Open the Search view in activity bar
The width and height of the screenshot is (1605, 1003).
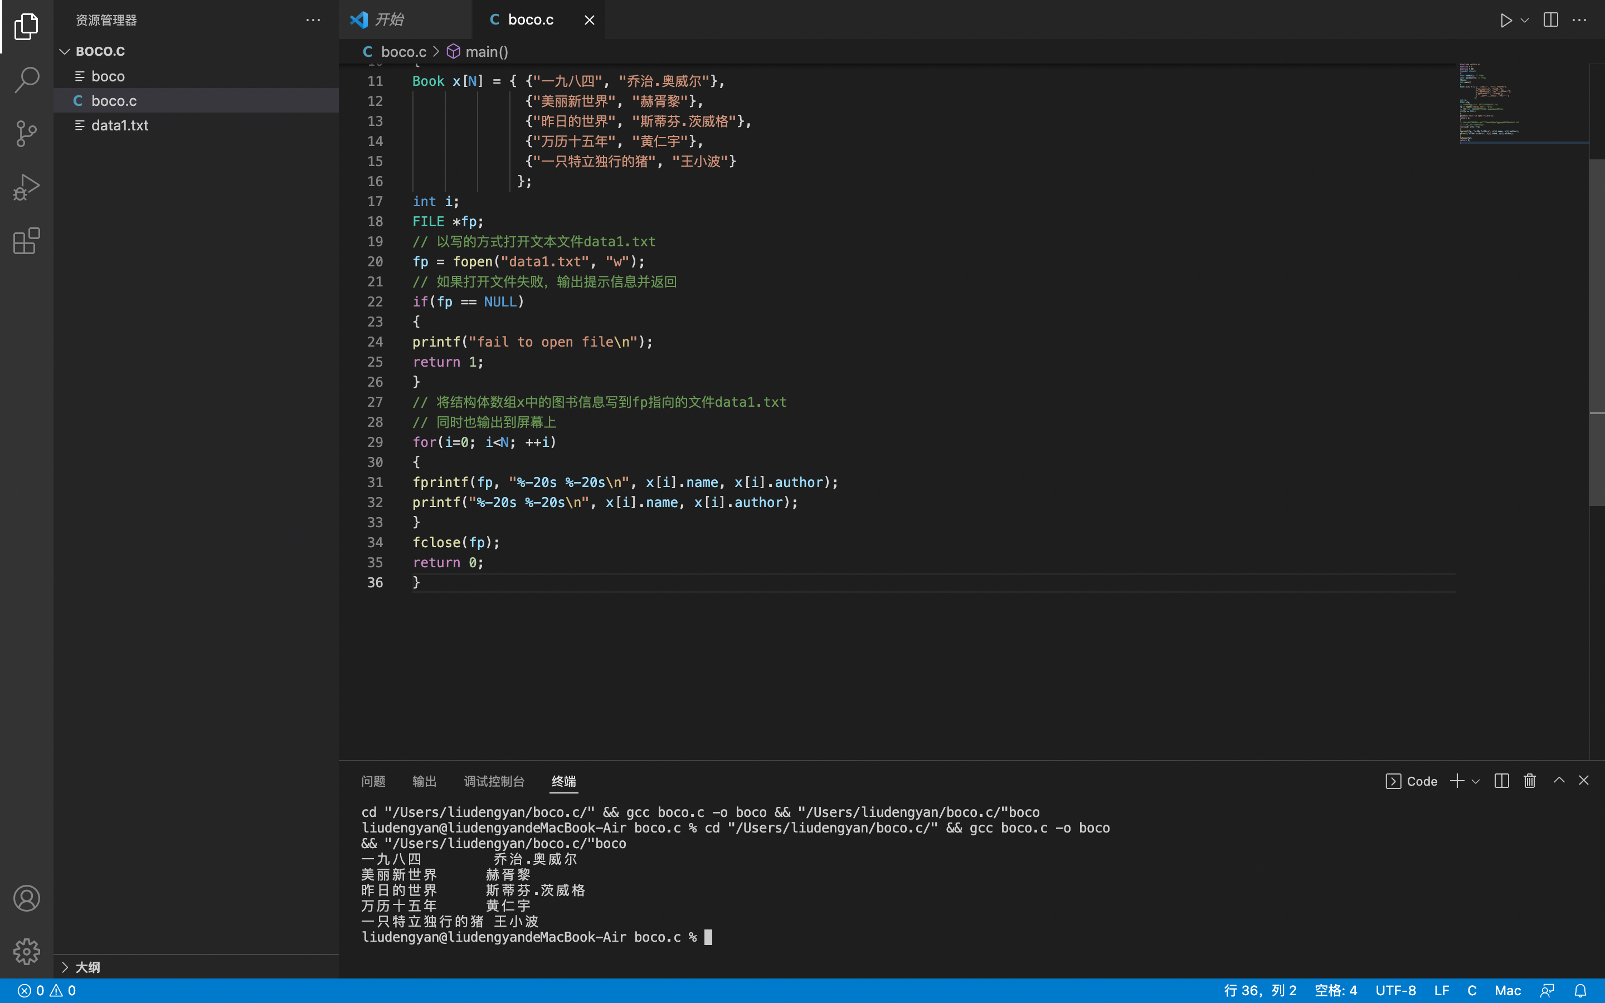pyautogui.click(x=27, y=80)
